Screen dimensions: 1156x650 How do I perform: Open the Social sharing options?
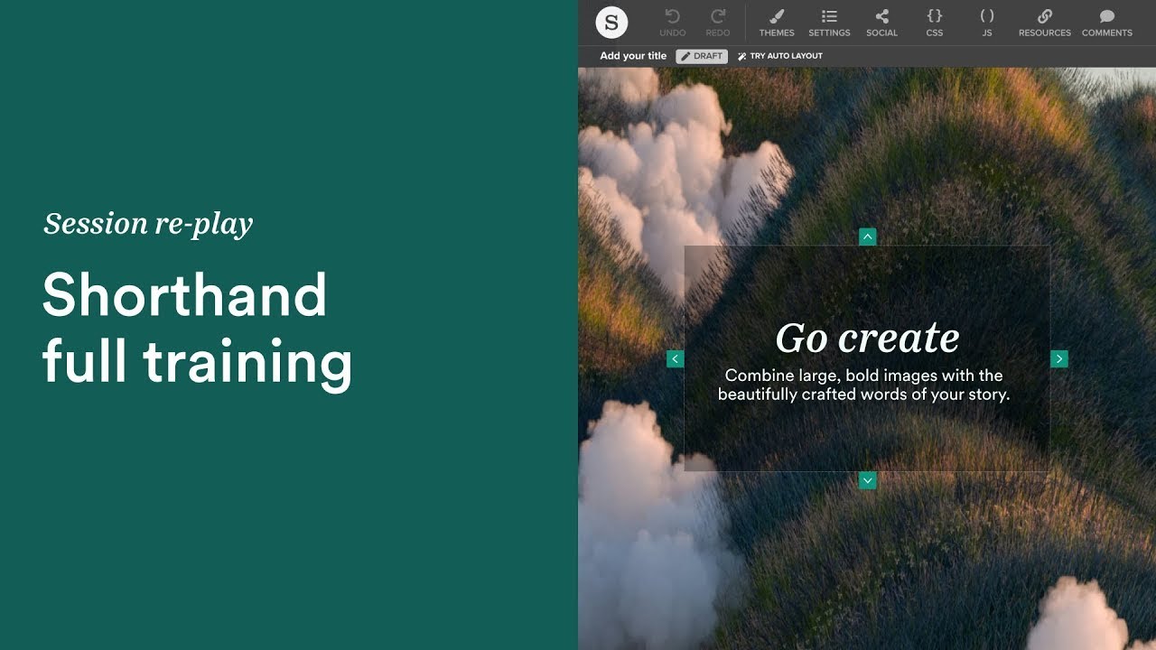click(x=881, y=23)
